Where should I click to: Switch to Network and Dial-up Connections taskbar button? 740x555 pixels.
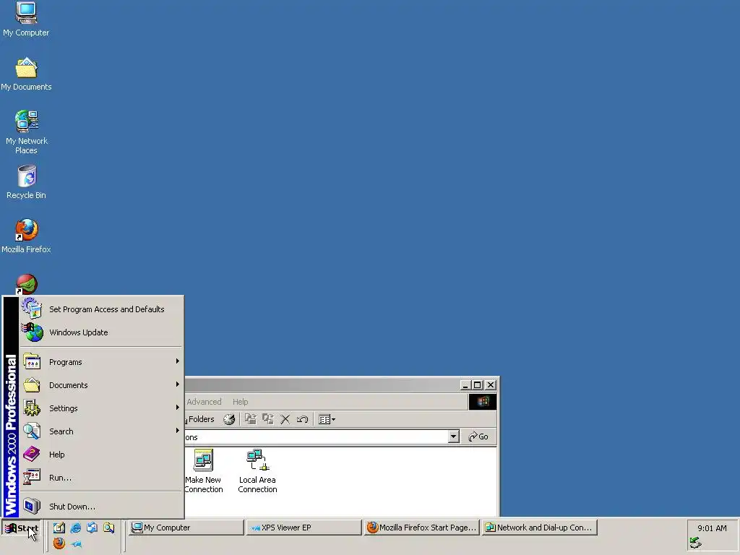click(x=539, y=528)
